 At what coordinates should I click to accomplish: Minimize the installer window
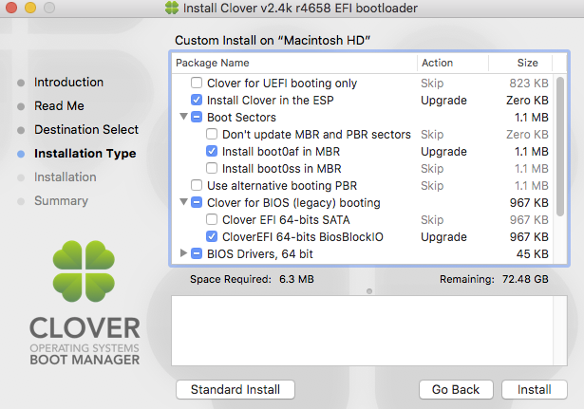click(30, 8)
